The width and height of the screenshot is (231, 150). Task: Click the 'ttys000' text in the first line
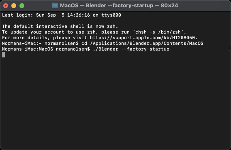(111, 15)
